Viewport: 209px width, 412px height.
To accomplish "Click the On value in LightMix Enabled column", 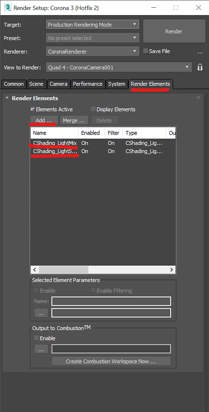I will coord(85,143).
